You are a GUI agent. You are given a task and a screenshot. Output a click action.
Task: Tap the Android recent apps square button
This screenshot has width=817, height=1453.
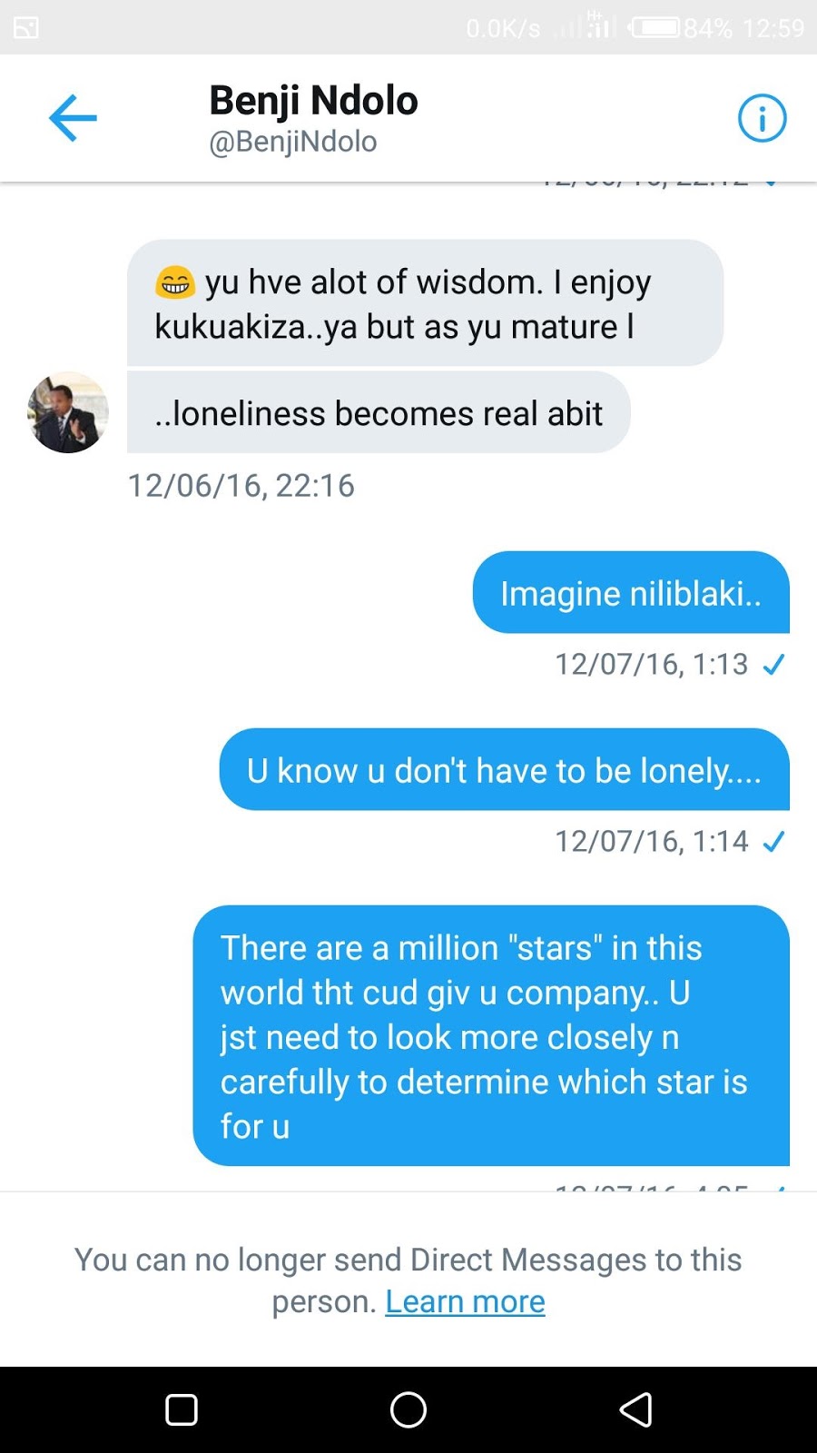pyautogui.click(x=182, y=1409)
